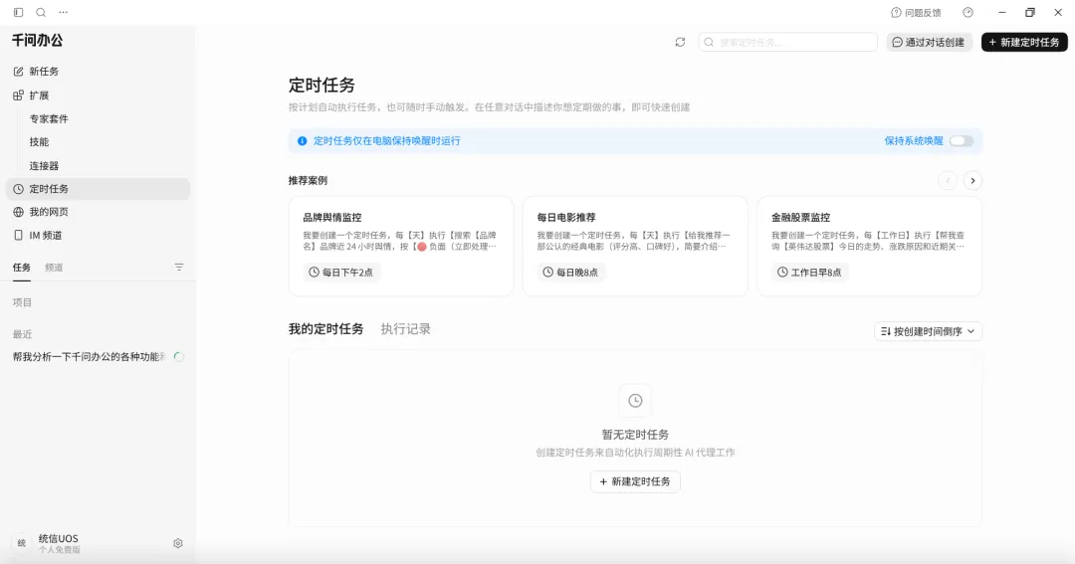The image size is (1075, 564).
Task: Click the clock-style icon beside 问题反馈
Action: pos(968,12)
